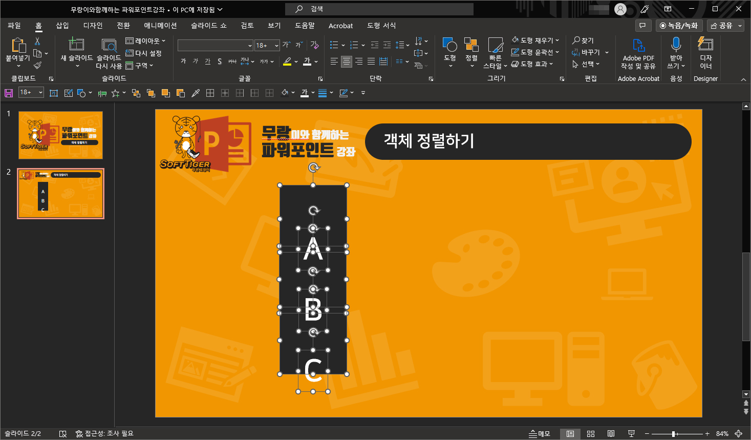Image resolution: width=751 pixels, height=440 pixels.
Task: Click the Format Painter brush icon
Action: coord(37,66)
